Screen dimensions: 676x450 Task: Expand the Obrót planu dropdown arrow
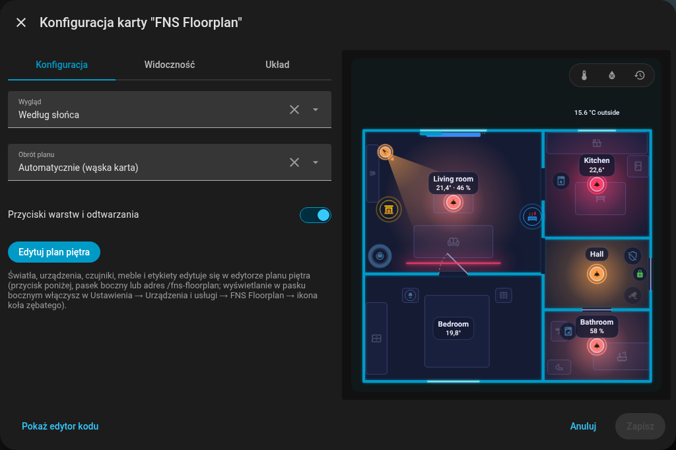316,162
